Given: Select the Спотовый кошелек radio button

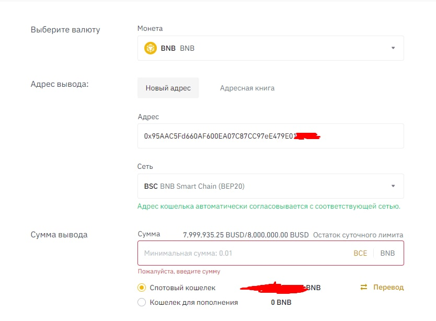Looking at the screenshot, I should (x=142, y=288).
